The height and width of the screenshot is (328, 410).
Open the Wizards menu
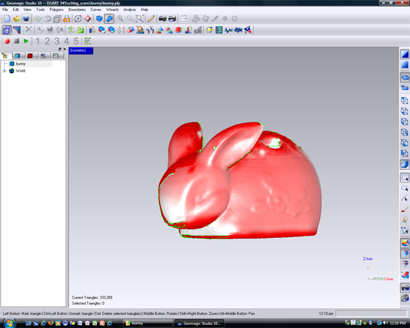coord(113,10)
